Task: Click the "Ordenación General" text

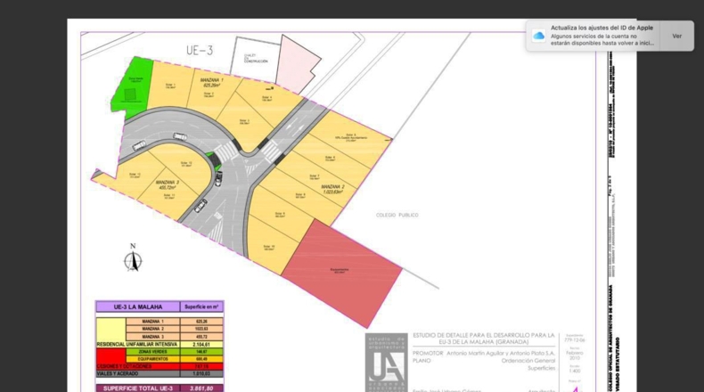Action: pyautogui.click(x=528, y=361)
